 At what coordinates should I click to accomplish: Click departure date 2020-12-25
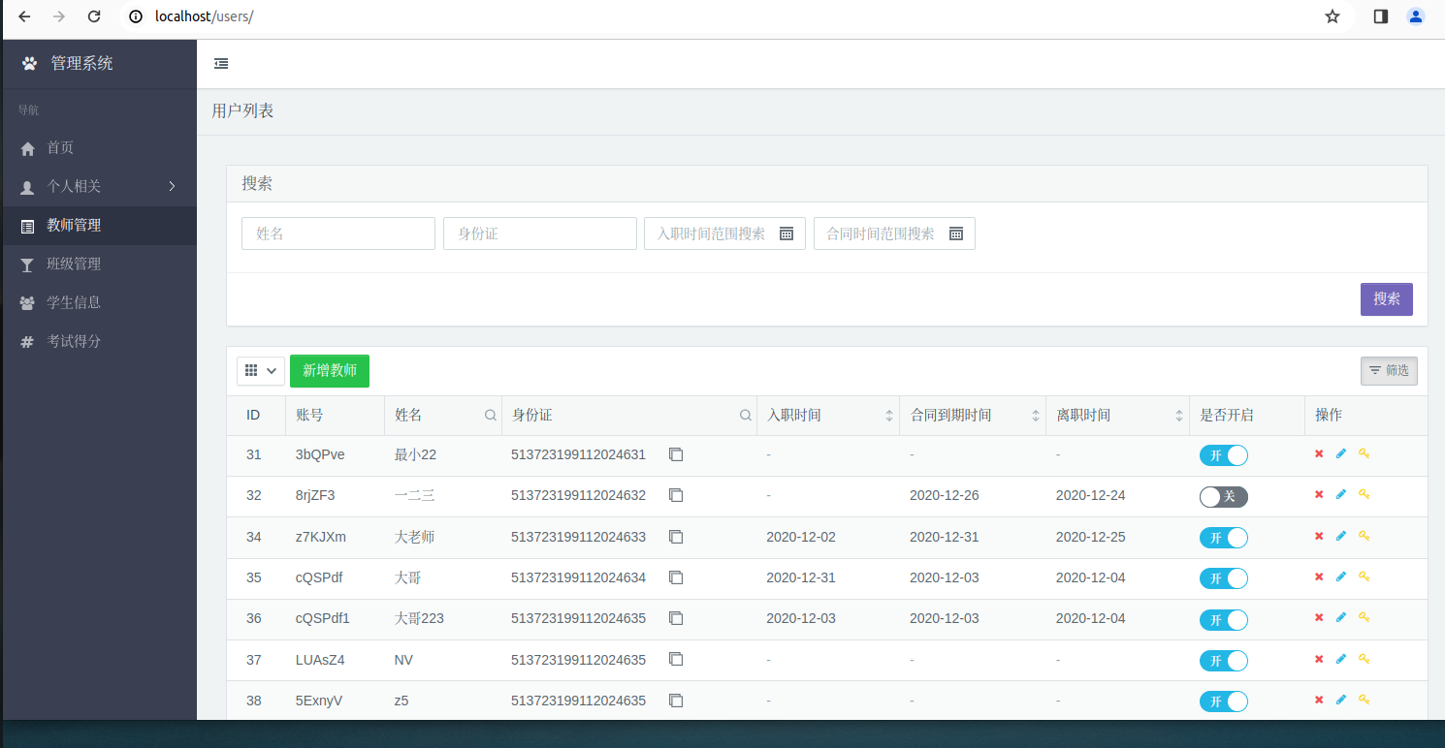click(x=1091, y=537)
